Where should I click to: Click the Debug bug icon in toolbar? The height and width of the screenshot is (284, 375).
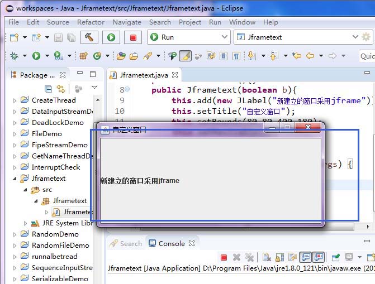(x=15, y=56)
